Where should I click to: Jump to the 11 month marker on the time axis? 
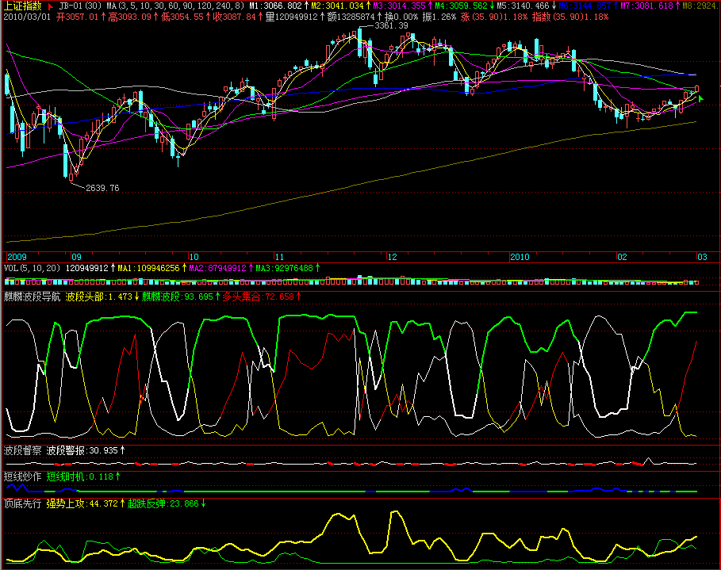tap(279, 257)
